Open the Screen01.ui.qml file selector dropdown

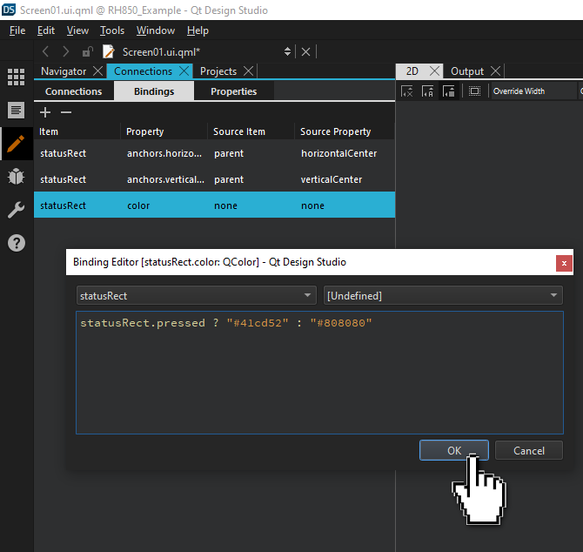pyautogui.click(x=288, y=52)
